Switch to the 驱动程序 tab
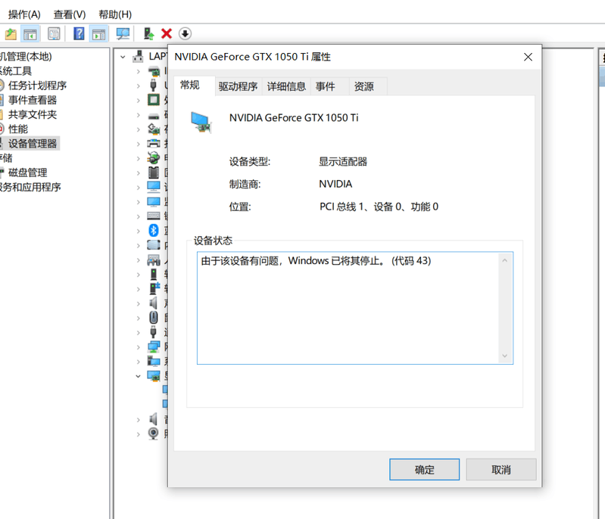The image size is (605, 519). coord(238,86)
